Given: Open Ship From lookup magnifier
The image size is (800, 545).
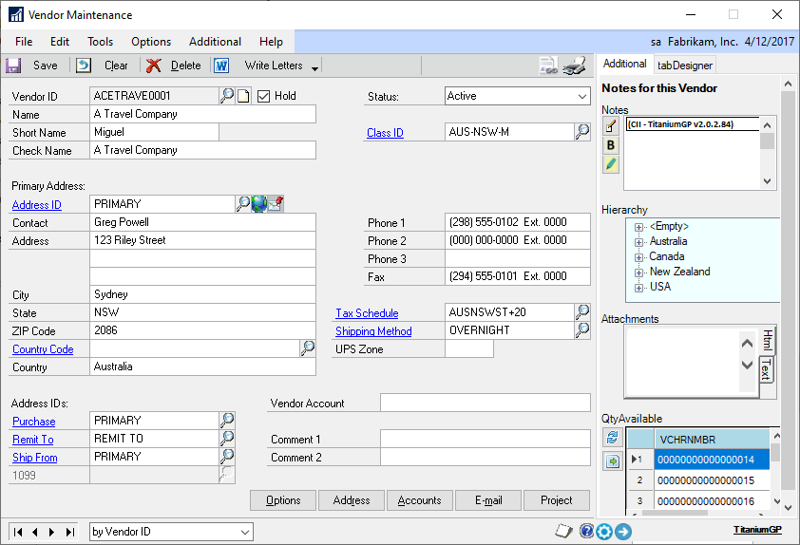Looking at the screenshot, I should tap(227, 457).
